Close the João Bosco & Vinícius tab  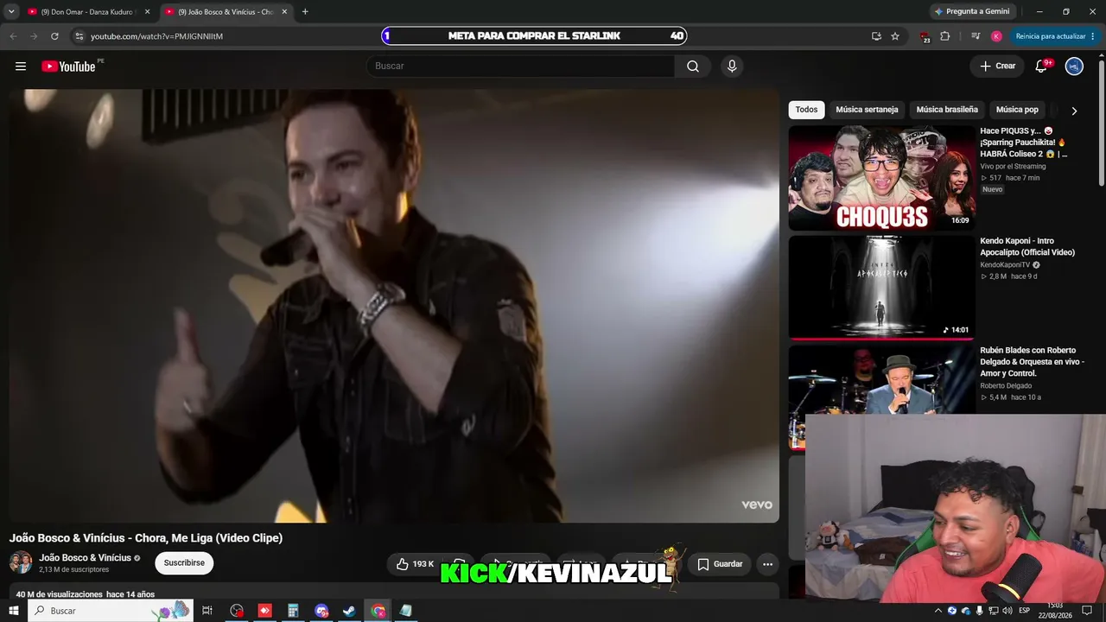click(x=284, y=12)
